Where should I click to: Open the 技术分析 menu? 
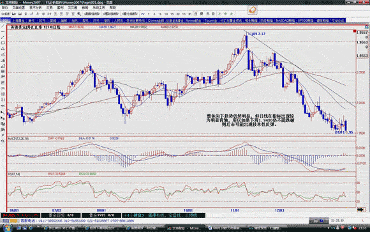pyautogui.click(x=35, y=8)
